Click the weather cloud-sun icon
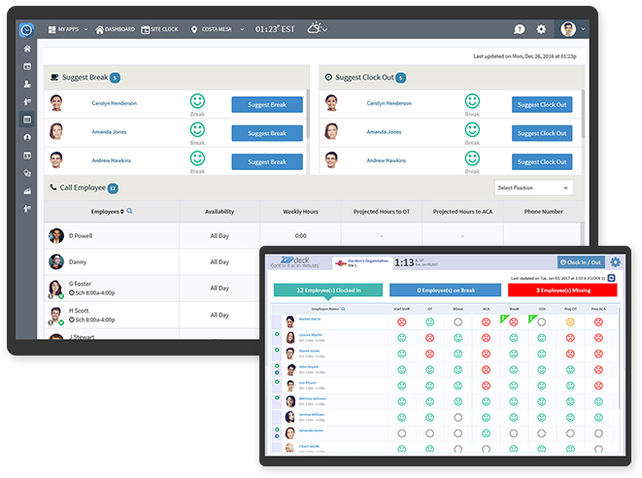The height and width of the screenshot is (478, 642). [314, 28]
